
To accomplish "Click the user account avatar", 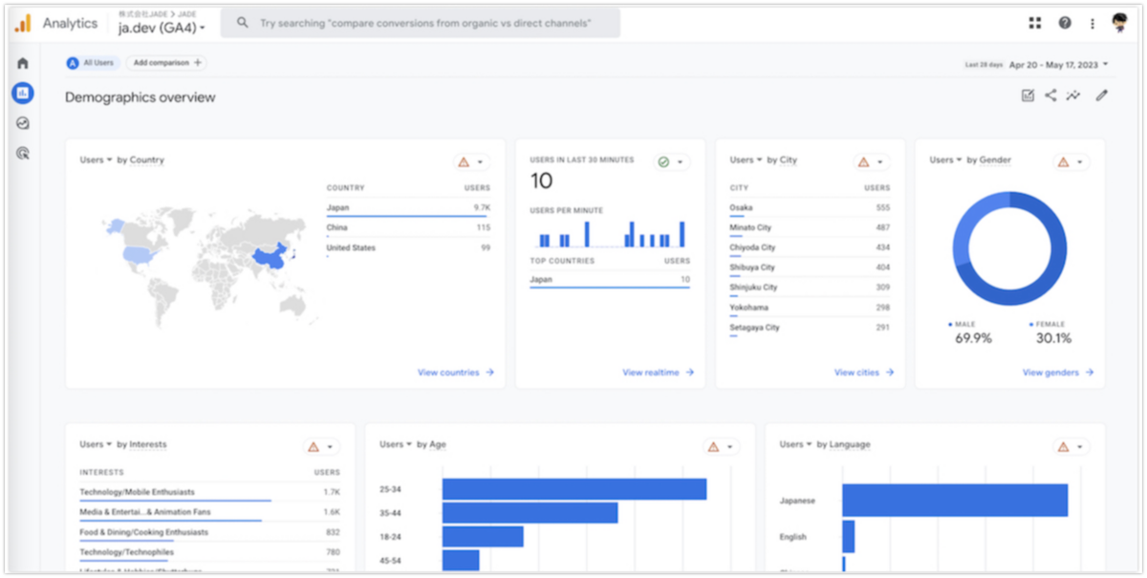I will (x=1121, y=23).
